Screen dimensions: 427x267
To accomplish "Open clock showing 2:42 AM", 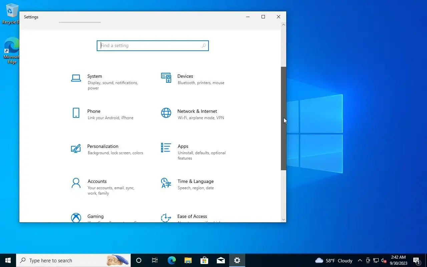I will 398,260.
